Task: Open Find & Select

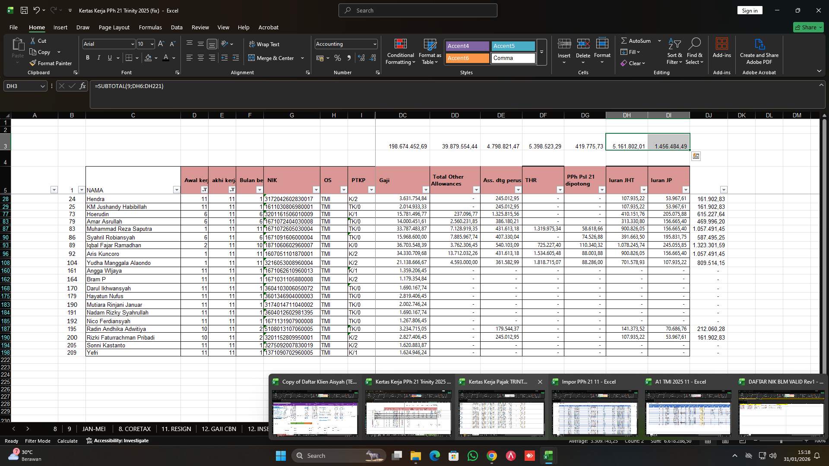Action: coord(695,51)
